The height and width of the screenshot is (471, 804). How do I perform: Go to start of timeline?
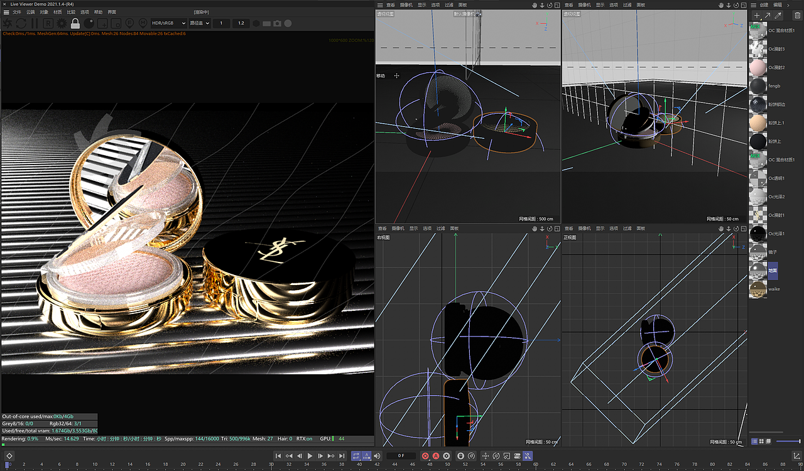(x=279, y=455)
